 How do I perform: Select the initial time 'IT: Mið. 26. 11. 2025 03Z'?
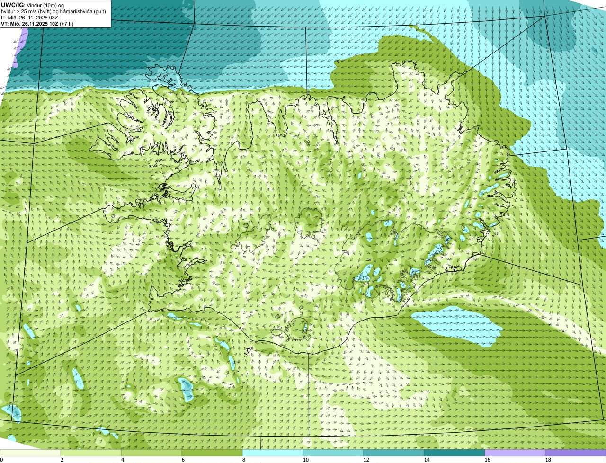coord(30,17)
